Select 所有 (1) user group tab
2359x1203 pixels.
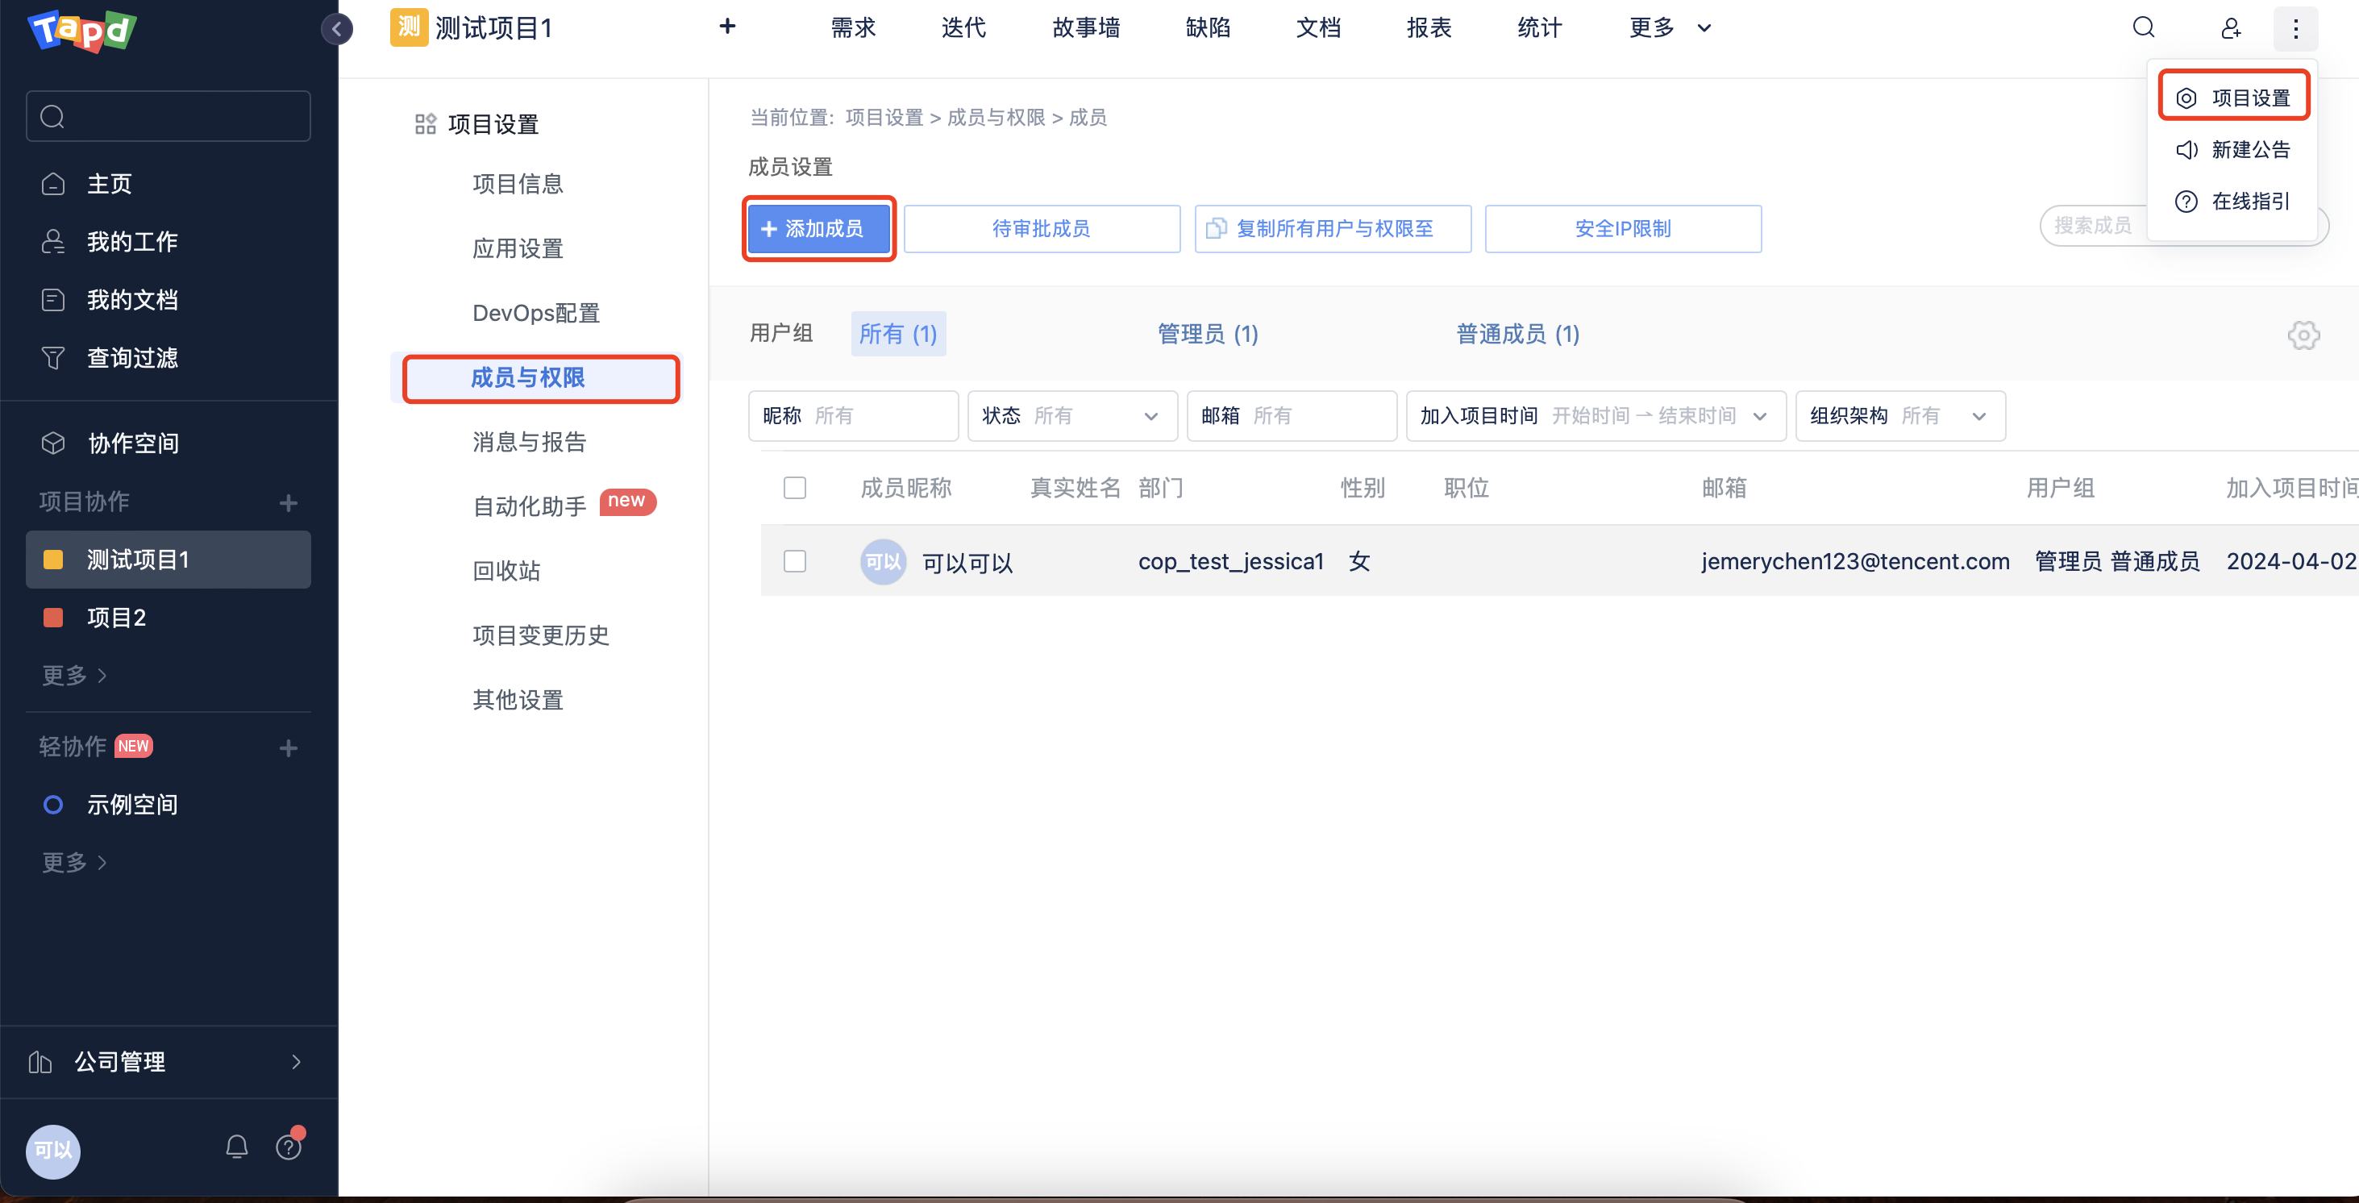[x=898, y=334]
